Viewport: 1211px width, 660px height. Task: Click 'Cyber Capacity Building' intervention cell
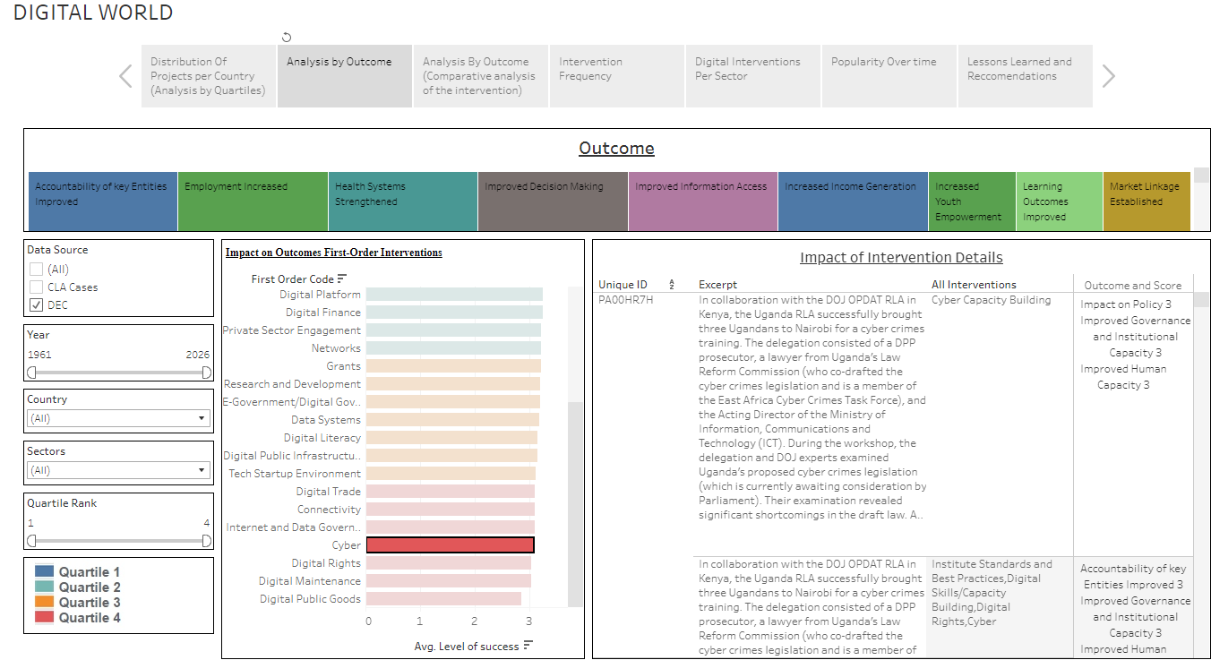(x=992, y=300)
